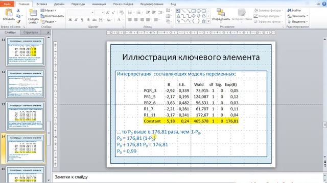327x183 pixels.
Task: Click the Восстановить (Reset) button
Action: [x=52, y=16]
